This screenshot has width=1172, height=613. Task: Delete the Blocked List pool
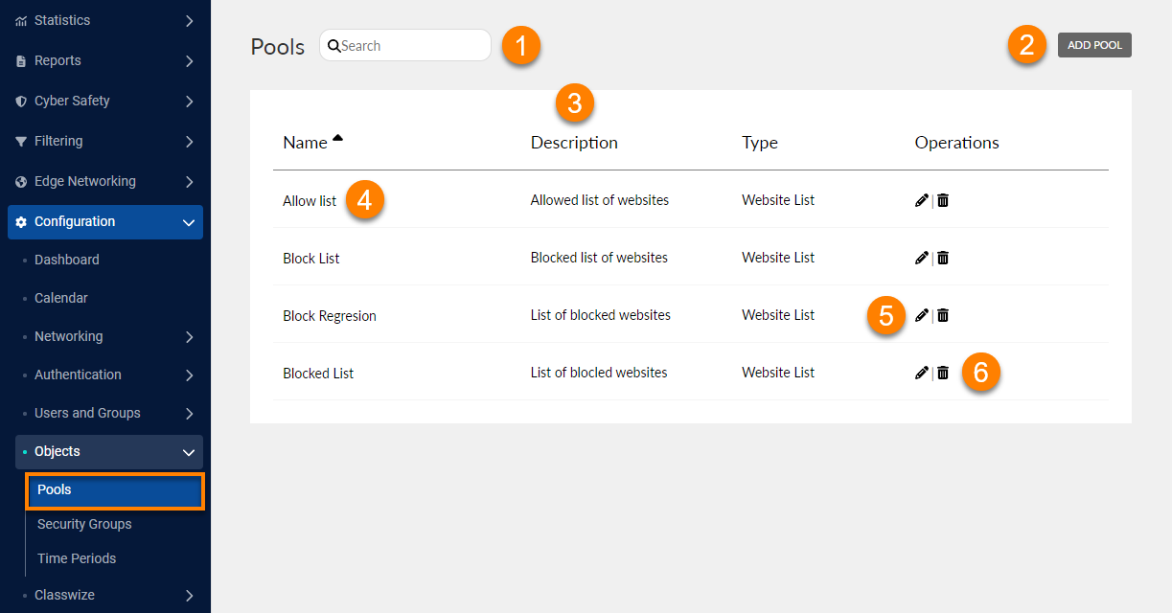[x=943, y=373]
